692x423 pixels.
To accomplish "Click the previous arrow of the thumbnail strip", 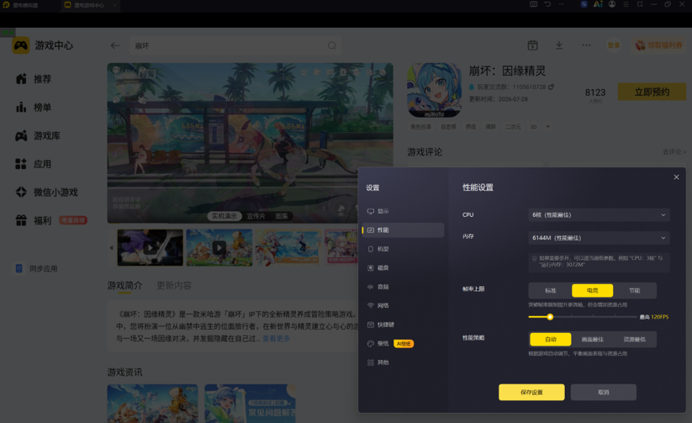I will click(x=111, y=248).
